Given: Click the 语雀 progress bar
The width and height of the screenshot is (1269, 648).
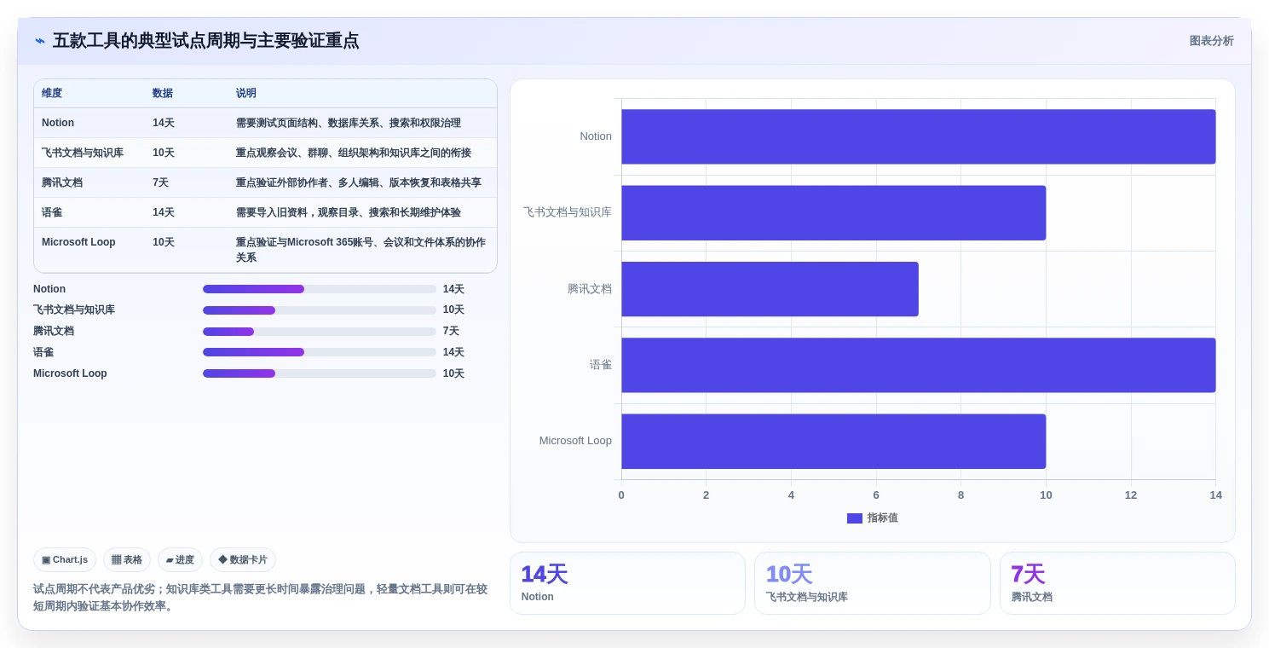Looking at the screenshot, I should pyautogui.click(x=320, y=352).
